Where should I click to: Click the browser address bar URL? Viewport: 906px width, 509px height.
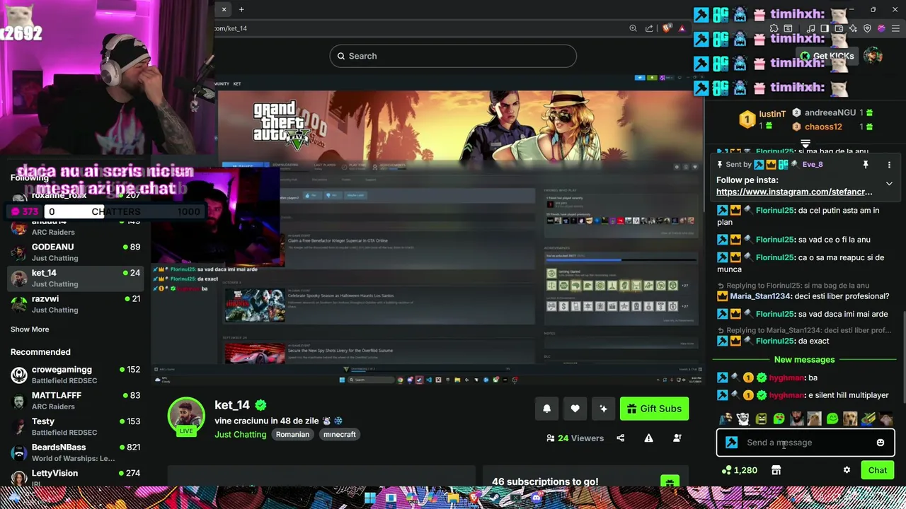click(x=231, y=28)
